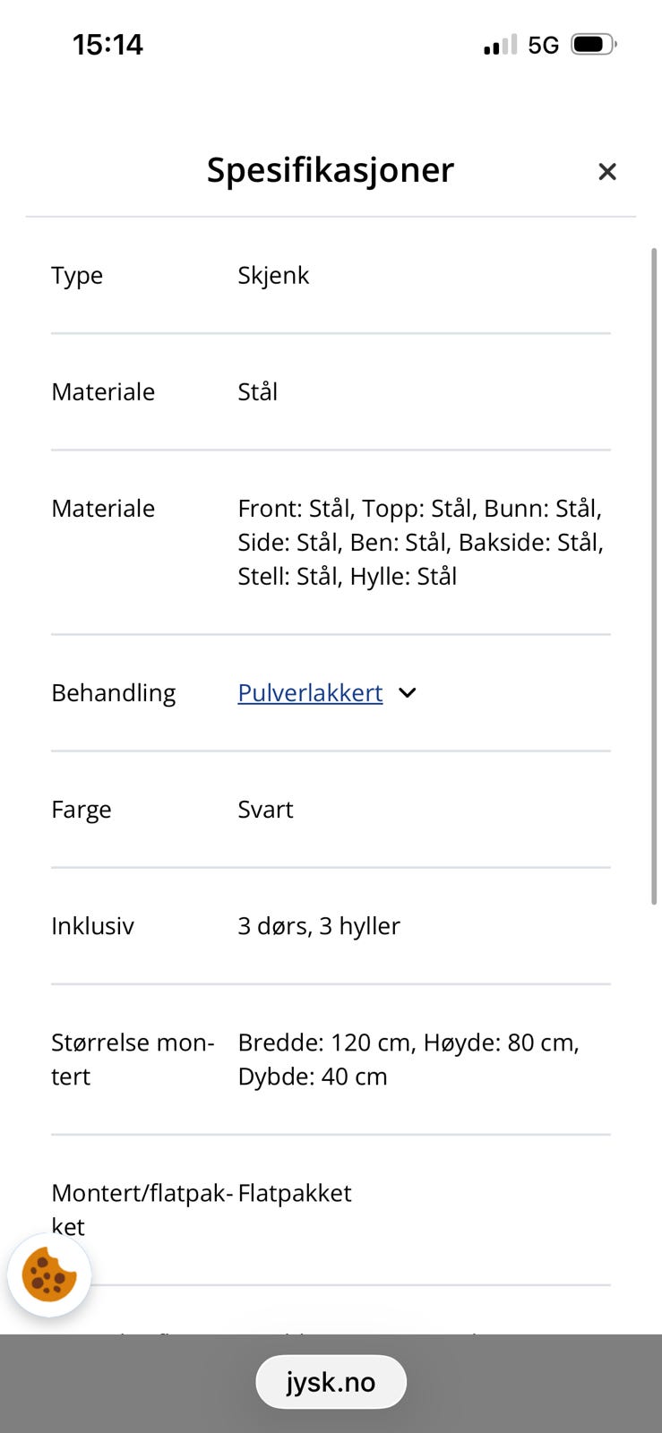Viewport: 662px width, 1433px height.
Task: Tap the 15:14 clock in status bar
Action: (x=107, y=44)
